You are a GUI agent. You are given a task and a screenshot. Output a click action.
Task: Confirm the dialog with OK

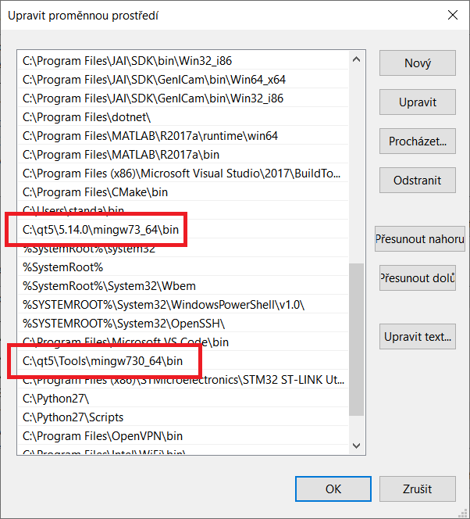point(333,489)
